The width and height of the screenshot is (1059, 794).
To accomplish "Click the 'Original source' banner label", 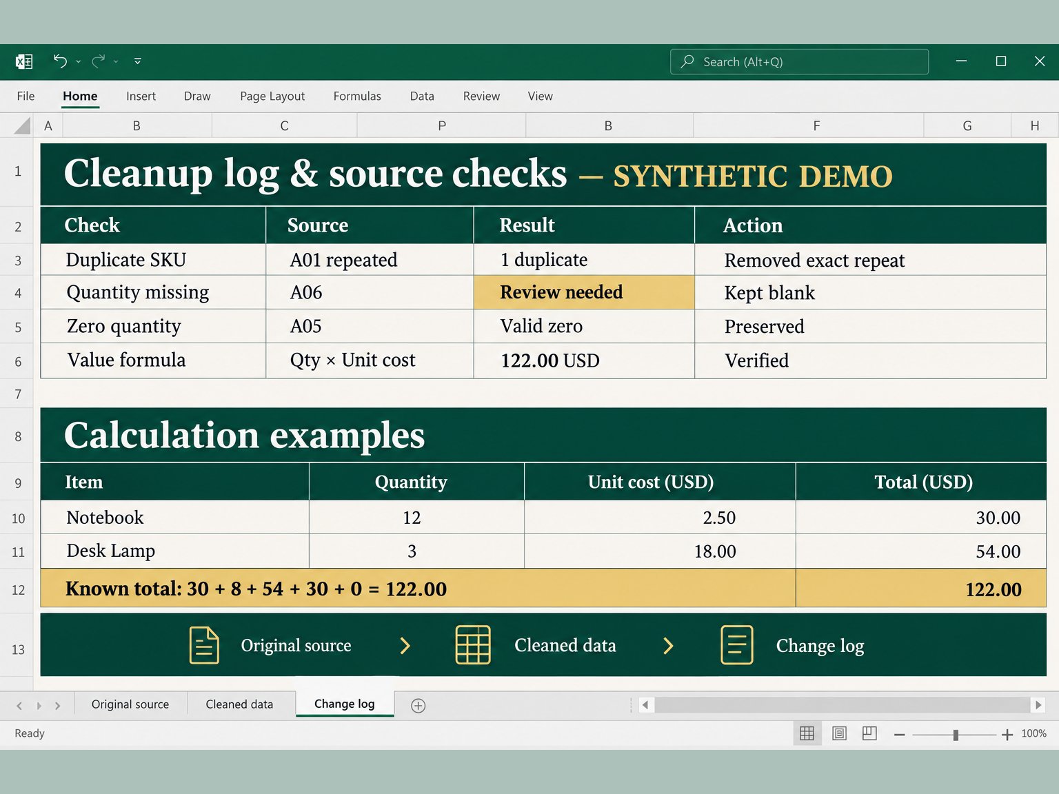I will [x=296, y=645].
